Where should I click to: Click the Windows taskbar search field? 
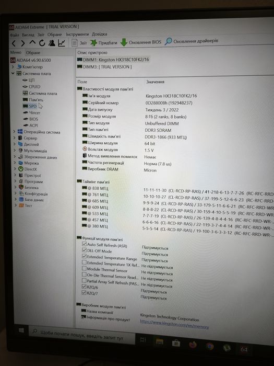(x=81, y=335)
